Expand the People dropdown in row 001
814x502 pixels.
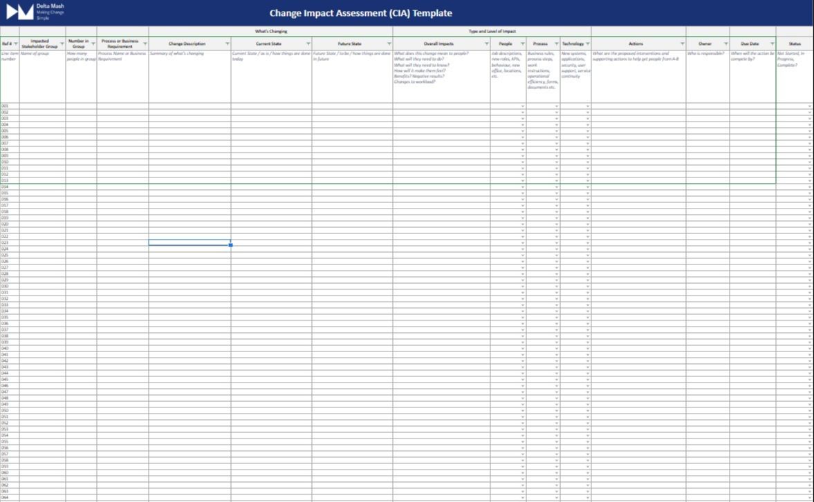click(523, 106)
